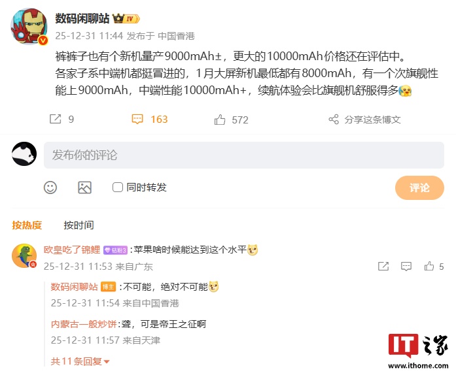The width and height of the screenshot is (456, 375).
Task: Open the Iron Man avatar of 数码闲聊站
Action: click(29, 26)
